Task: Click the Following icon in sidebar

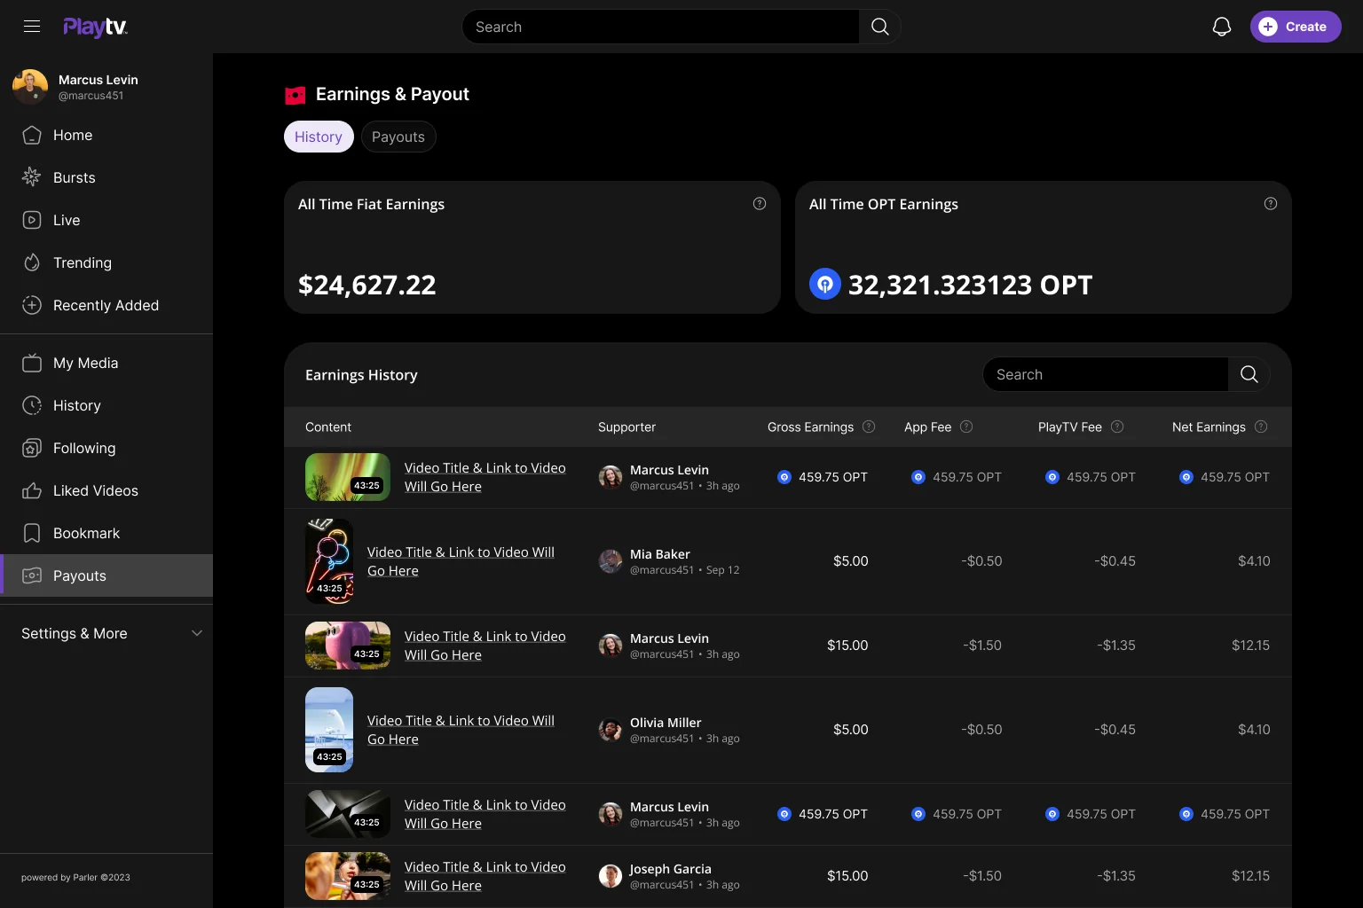Action: (32, 448)
